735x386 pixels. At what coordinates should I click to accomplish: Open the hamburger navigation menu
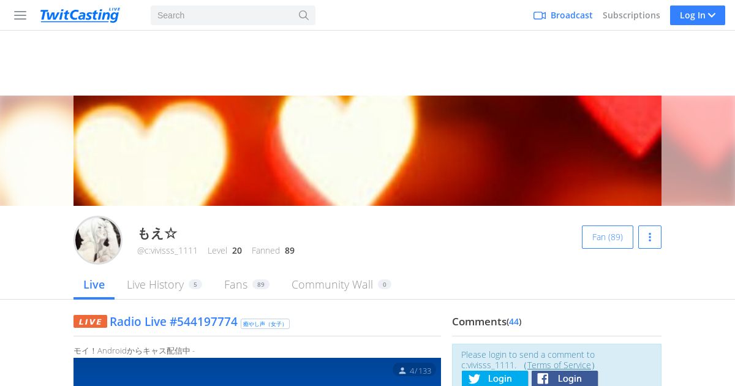[x=20, y=15]
